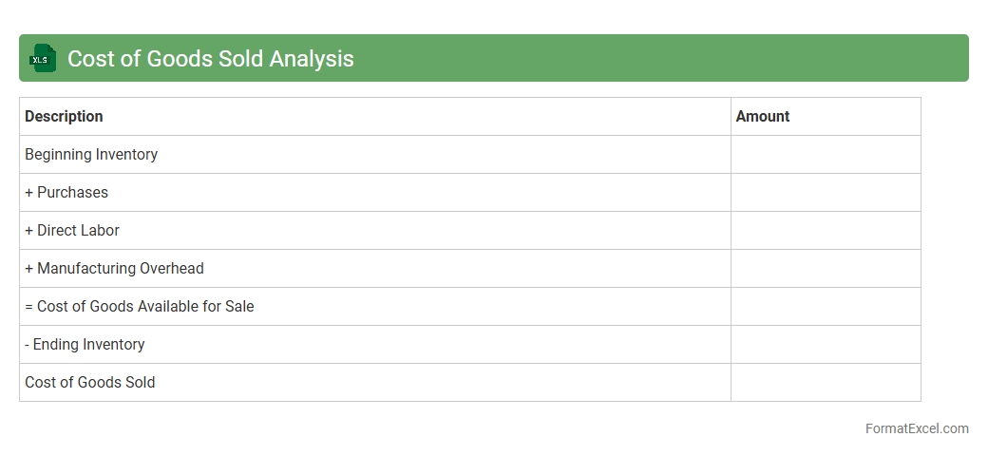Select the + Direct Labor row label
The image size is (988, 456).
(72, 230)
